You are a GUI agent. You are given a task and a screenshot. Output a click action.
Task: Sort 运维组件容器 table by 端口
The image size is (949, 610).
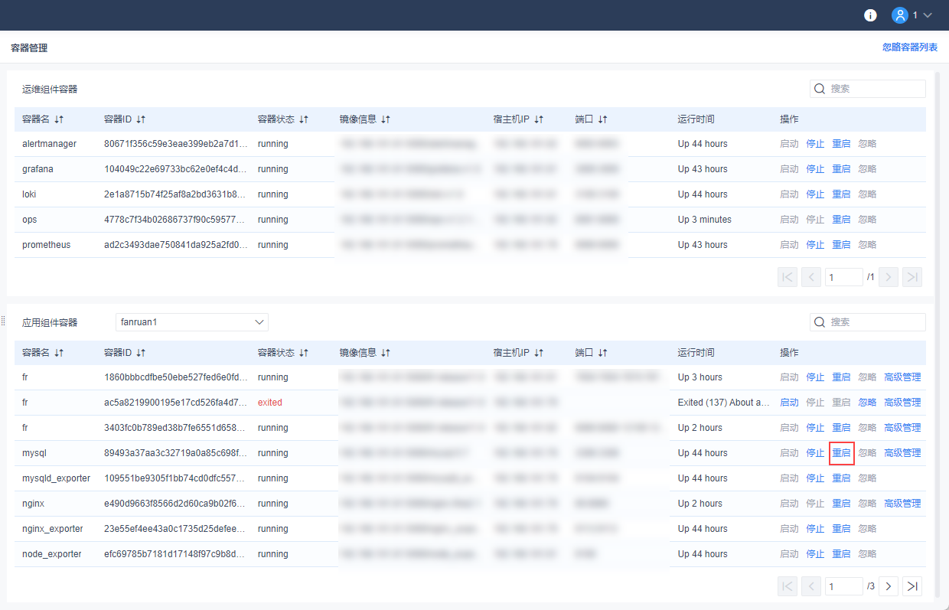point(602,119)
